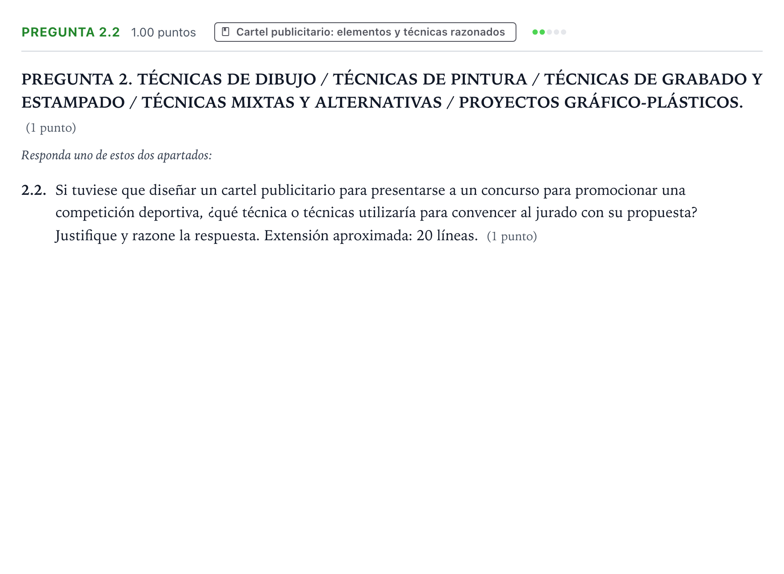Click 'Extensión aproximada: 20 líneas' text
Viewport: 784px width, 574px height.
371,235
